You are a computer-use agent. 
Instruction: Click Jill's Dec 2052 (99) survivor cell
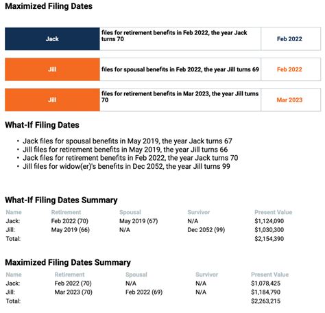tap(206, 230)
